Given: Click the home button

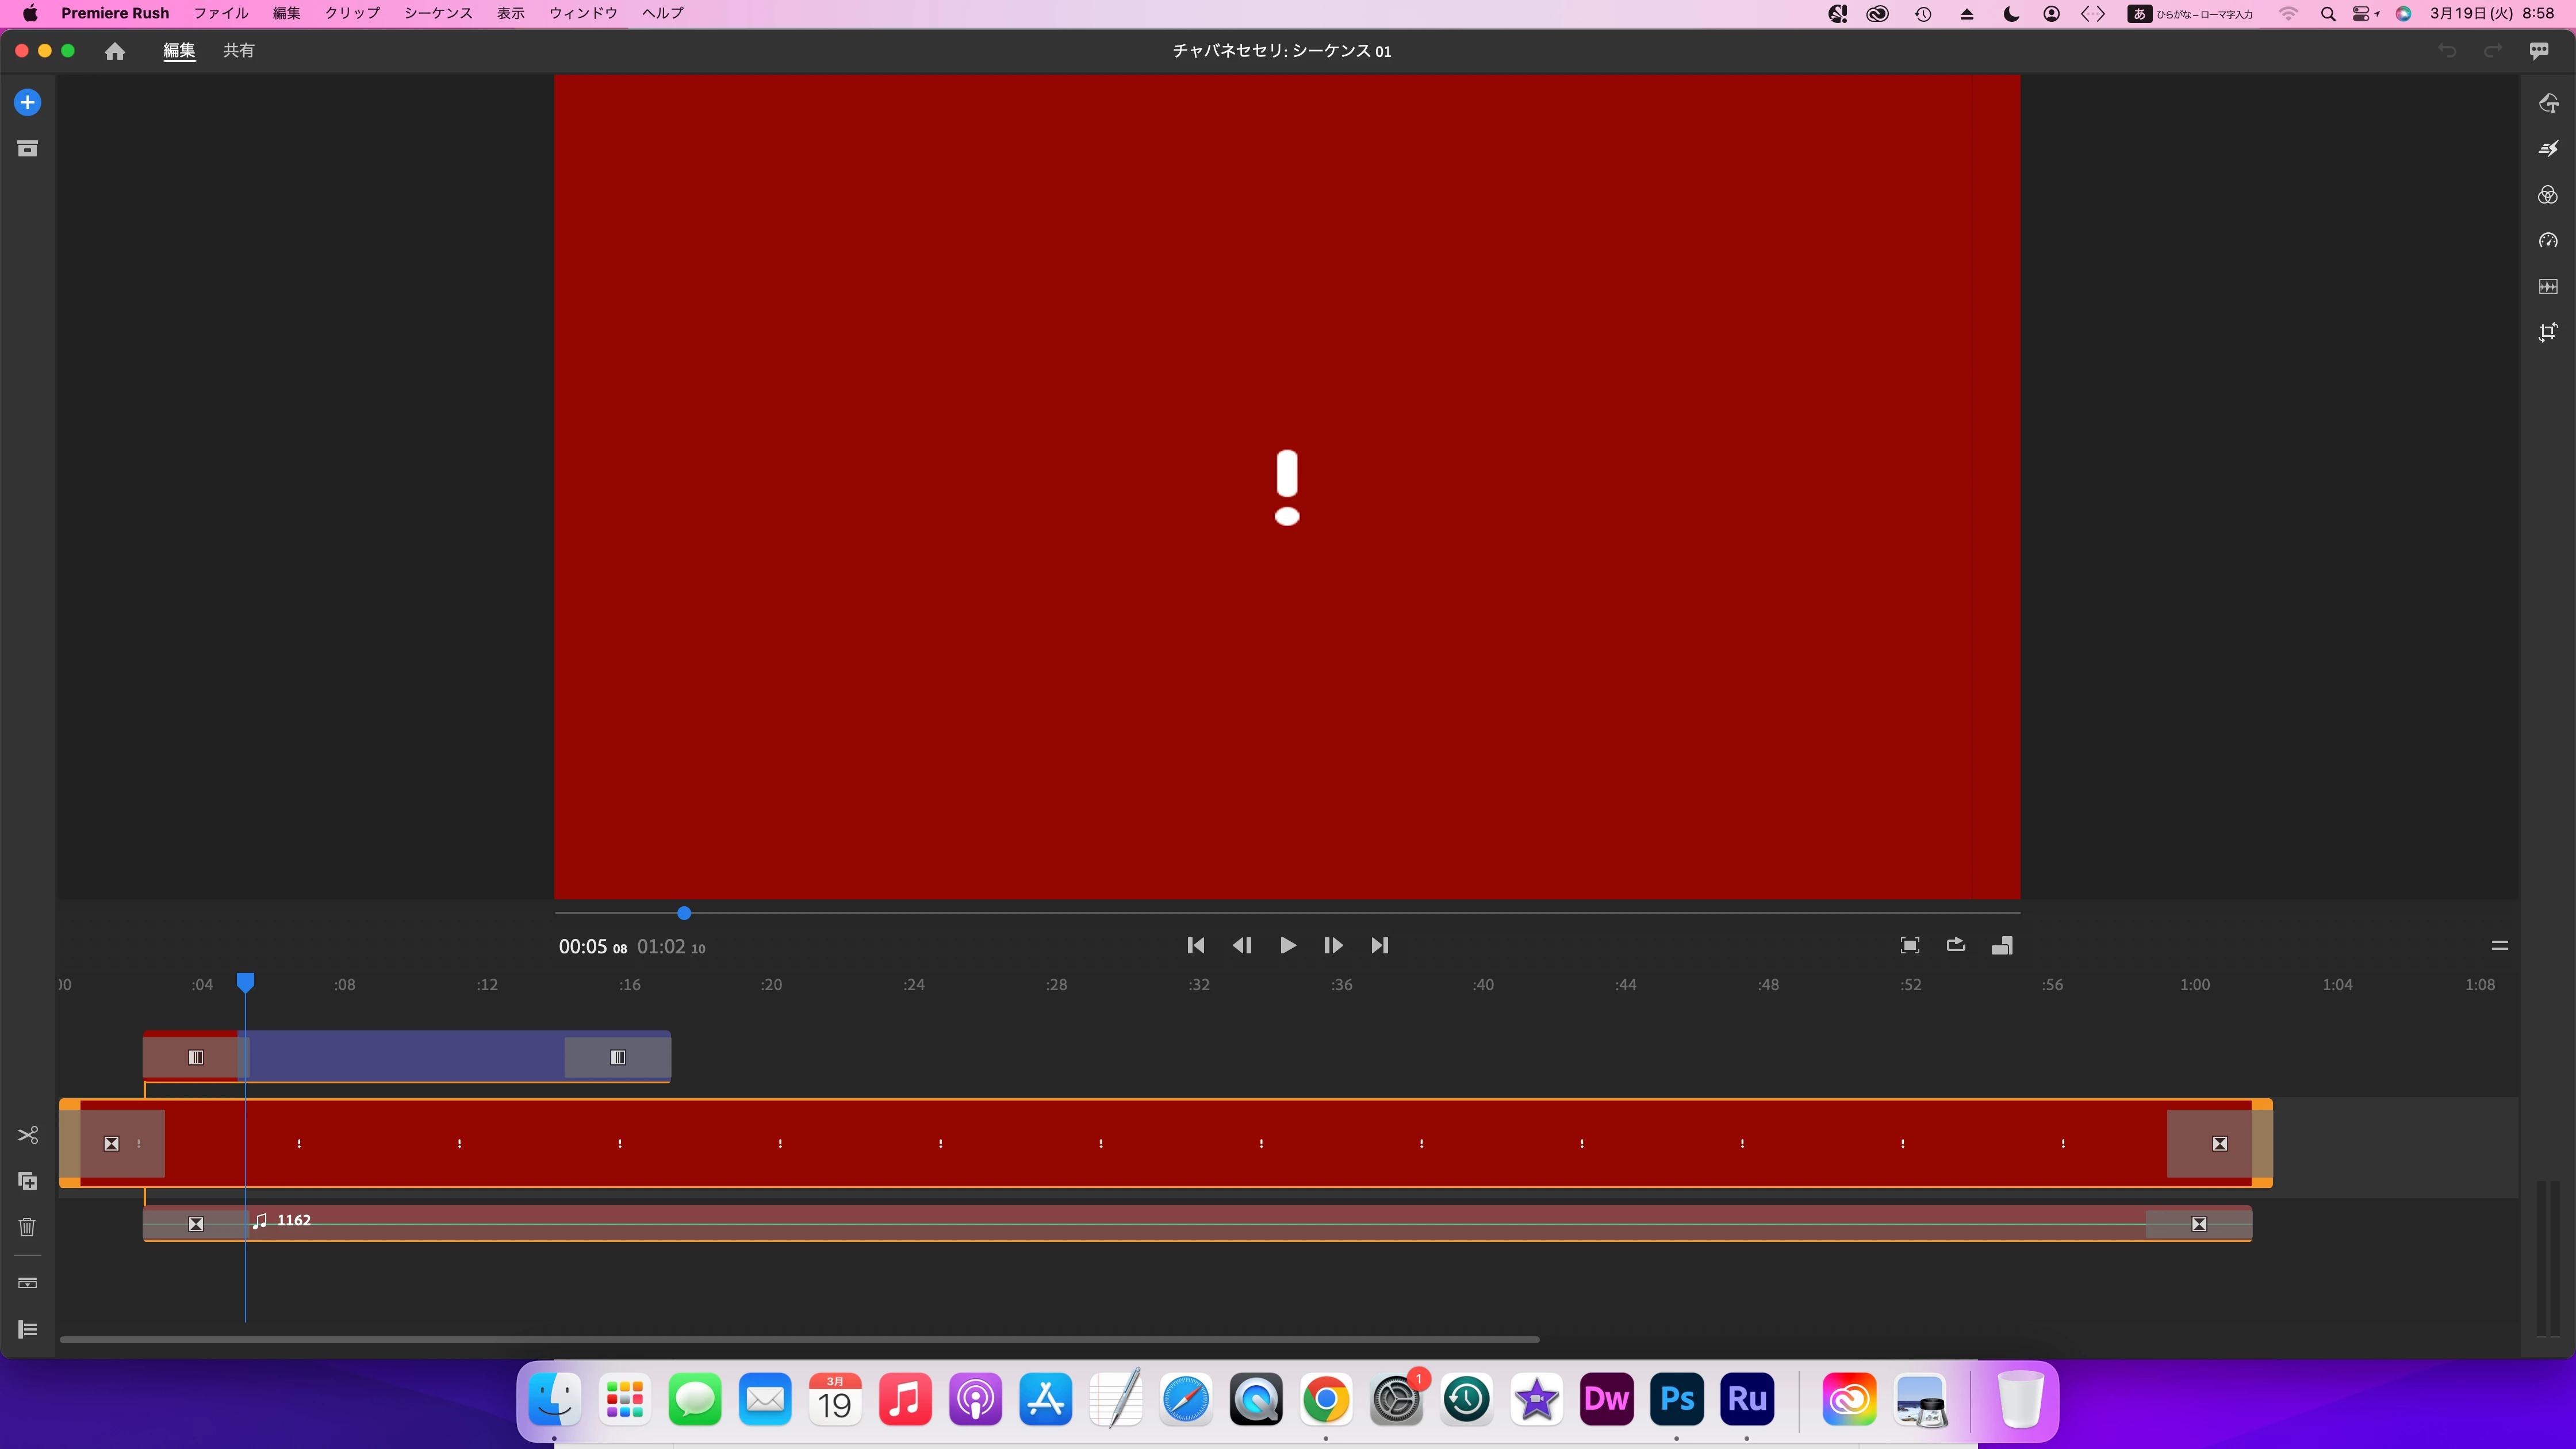Looking at the screenshot, I should pyautogui.click(x=115, y=51).
